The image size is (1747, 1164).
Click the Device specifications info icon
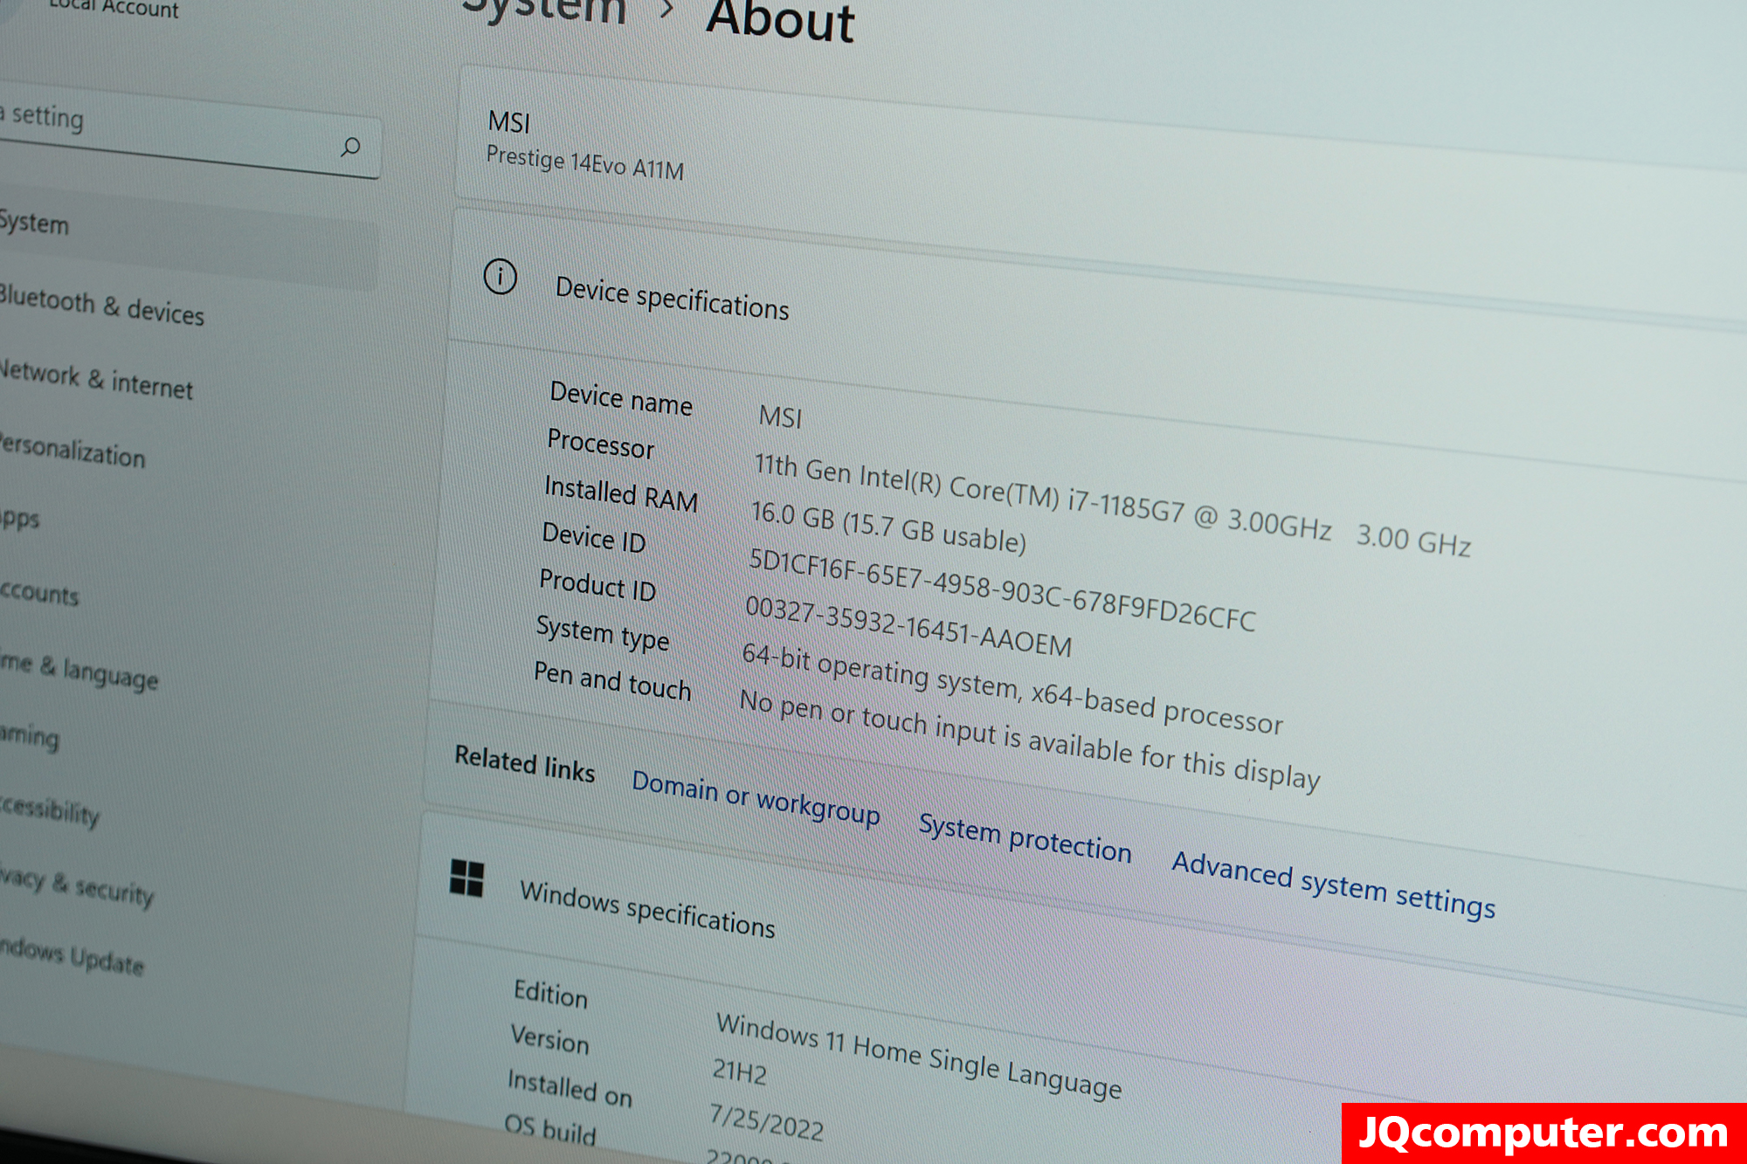[x=501, y=278]
